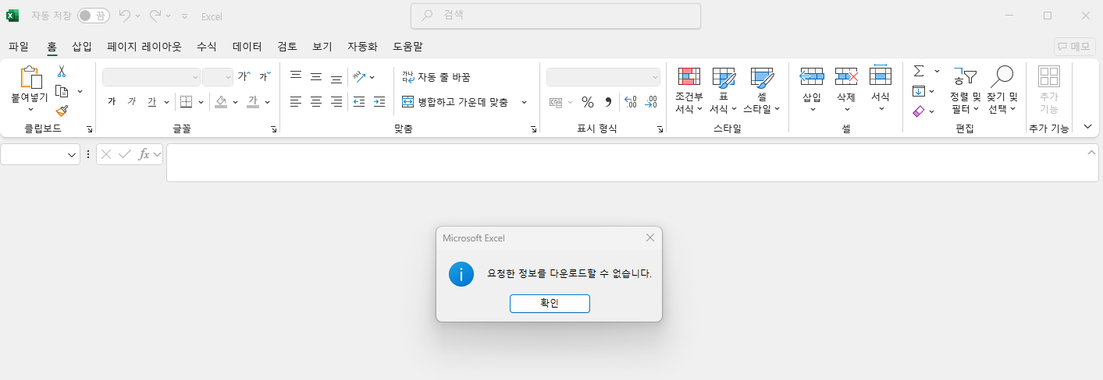Screen dimensions: 1103x380
Task: Click the text orientation icon
Action: tap(359, 76)
